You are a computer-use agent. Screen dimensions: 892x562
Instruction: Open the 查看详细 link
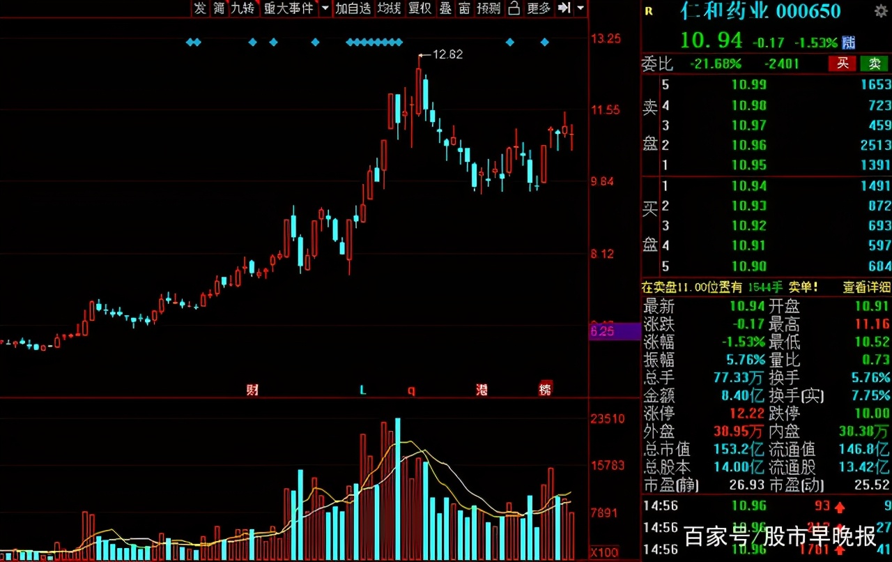point(866,287)
